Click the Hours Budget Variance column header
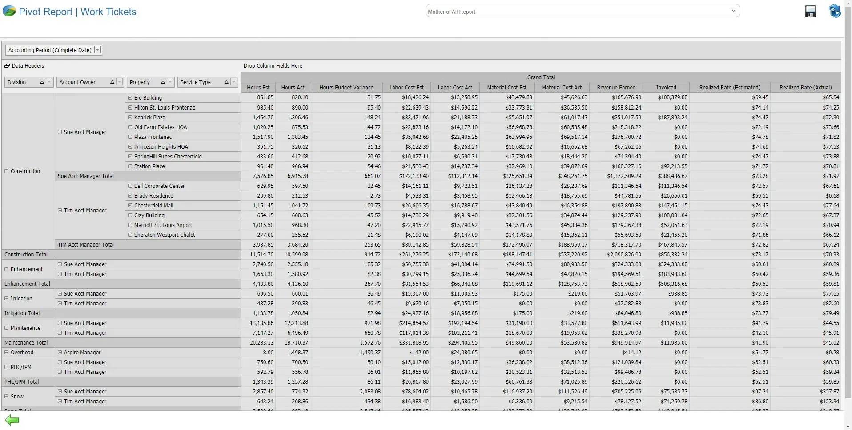 pyautogui.click(x=346, y=88)
